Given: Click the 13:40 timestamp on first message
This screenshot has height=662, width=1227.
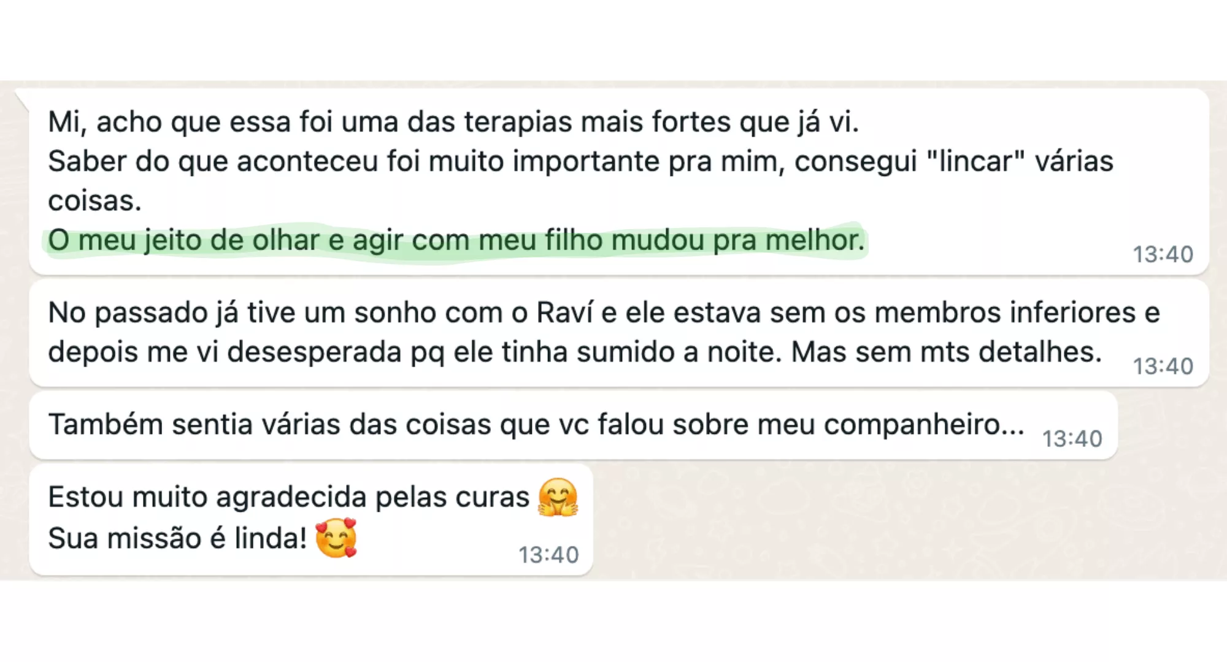Looking at the screenshot, I should (x=1163, y=254).
